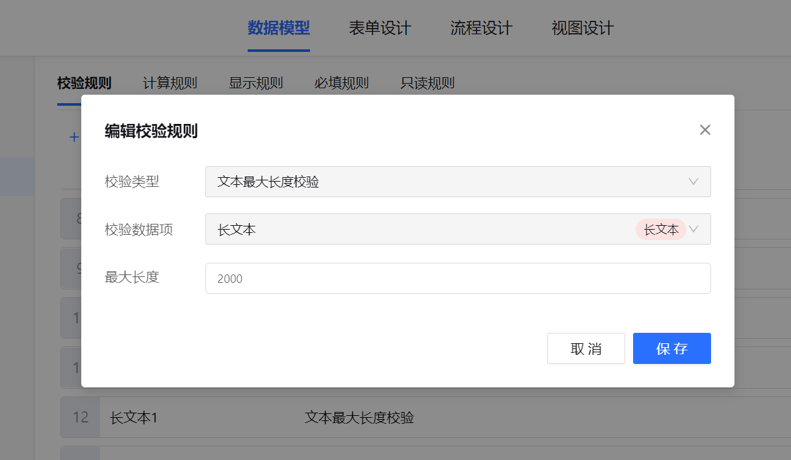
Task: Switch to the 数据模型 tab
Action: tap(279, 29)
